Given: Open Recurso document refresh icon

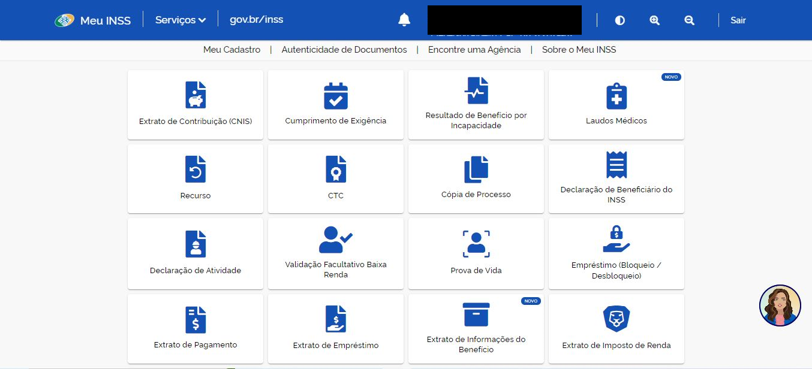Looking at the screenshot, I should (x=196, y=169).
